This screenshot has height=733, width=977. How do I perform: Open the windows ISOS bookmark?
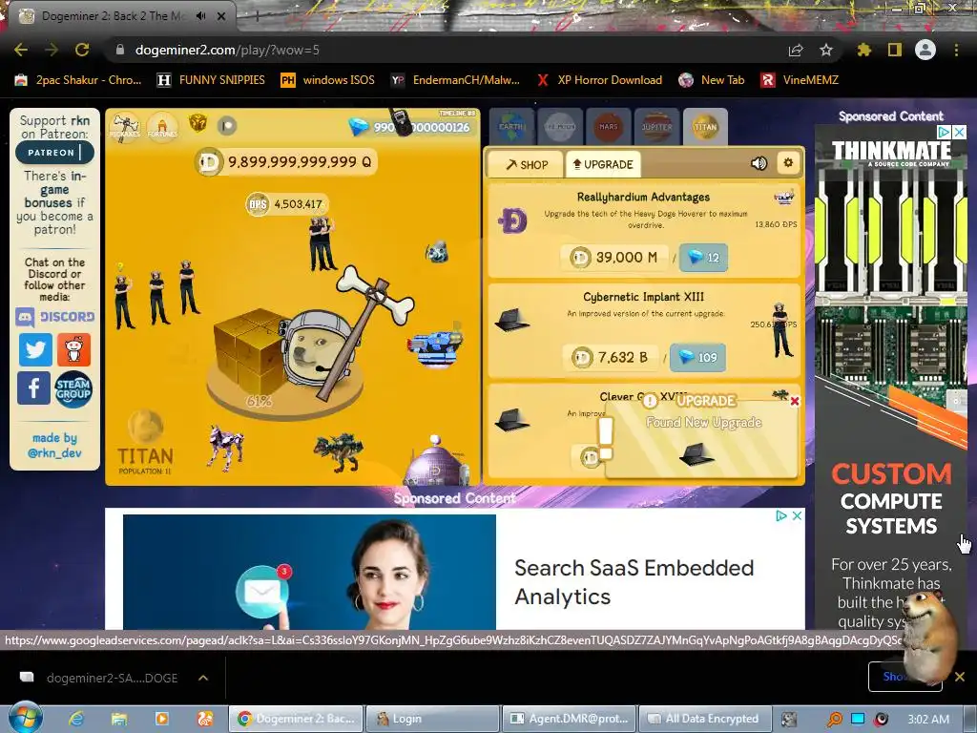[328, 80]
